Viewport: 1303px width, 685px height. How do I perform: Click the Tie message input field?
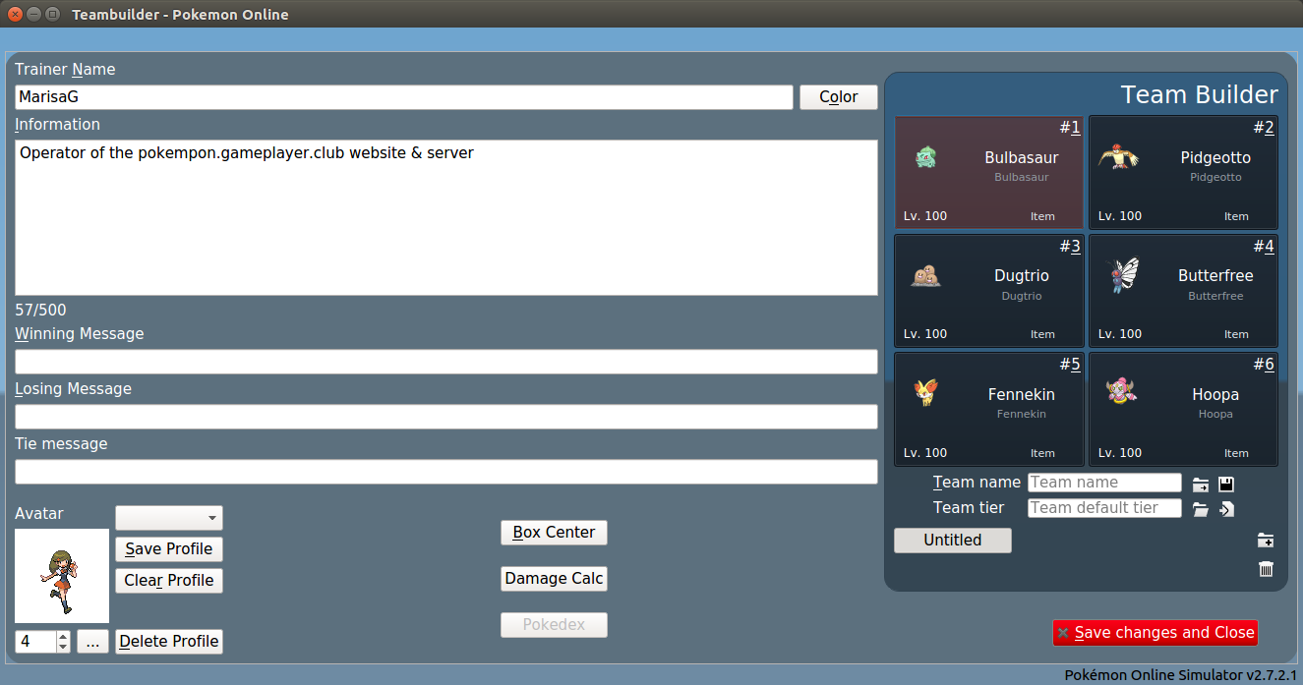(x=446, y=472)
